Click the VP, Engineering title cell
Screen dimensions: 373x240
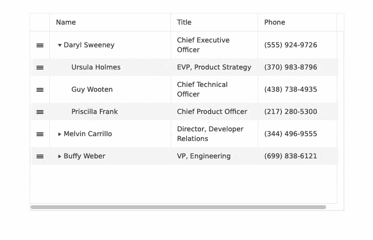click(x=204, y=156)
